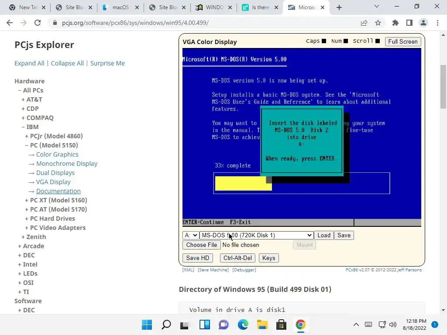Toggle the Scroll lock indicator
The height and width of the screenshot is (335, 447).
point(378,41)
